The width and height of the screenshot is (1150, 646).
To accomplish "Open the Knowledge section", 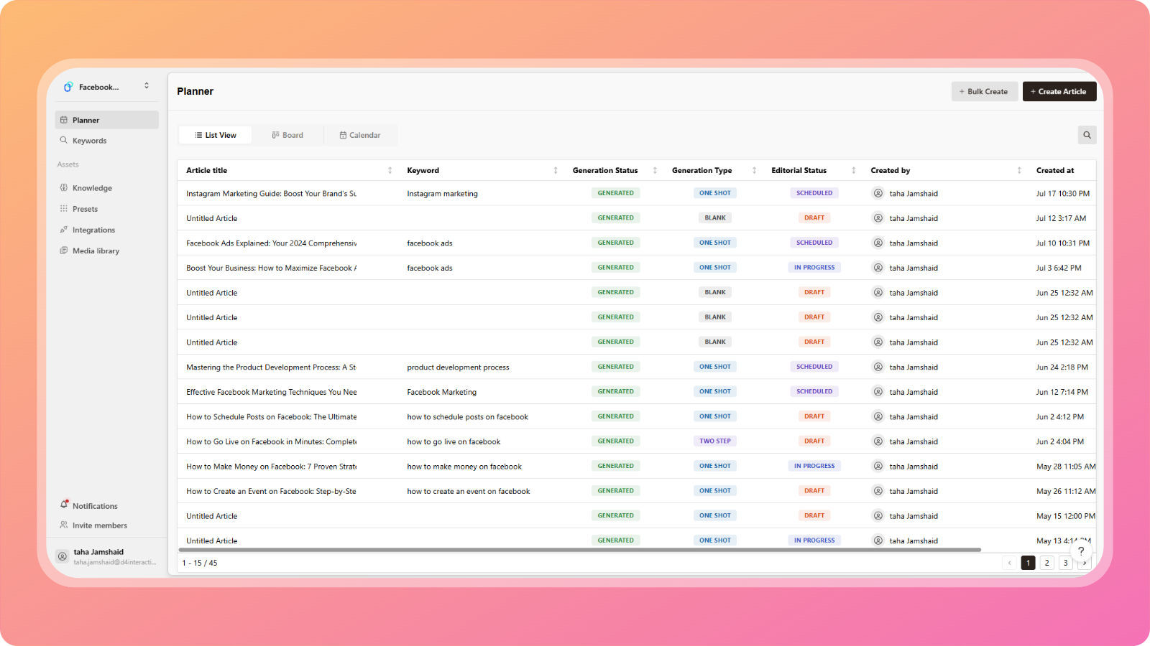I will click(106, 188).
